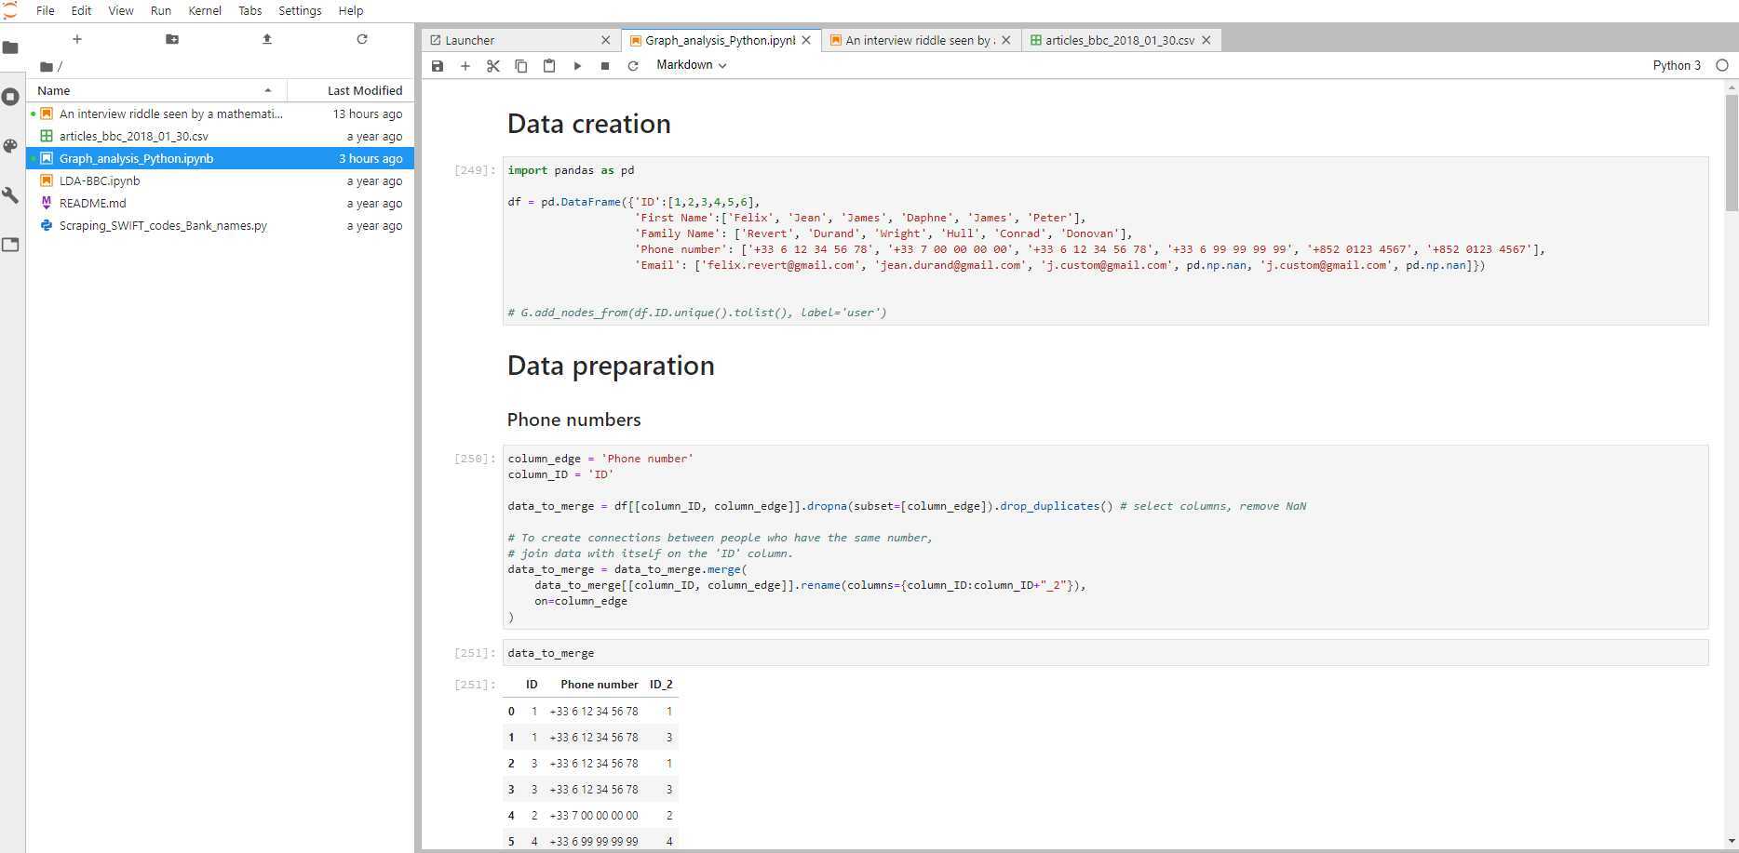Select Graph_analysis_Python.ipynb in file list
Viewport: 1739px width, 853px height.
221,158
